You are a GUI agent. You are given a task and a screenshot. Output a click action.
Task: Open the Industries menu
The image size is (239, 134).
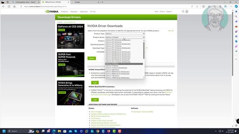pyautogui.click(x=84, y=12)
